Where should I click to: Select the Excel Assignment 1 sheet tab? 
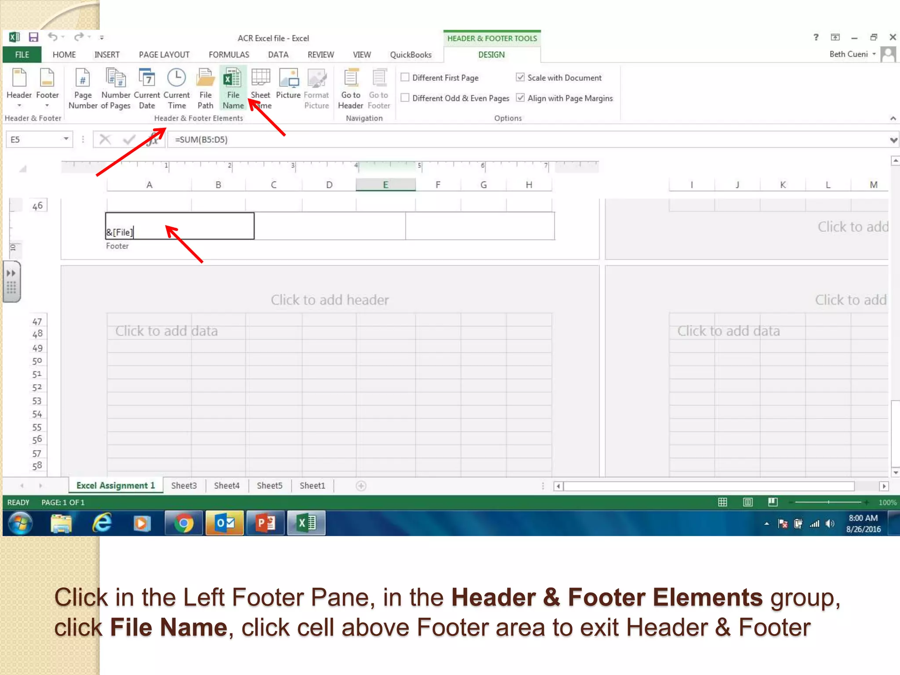point(116,486)
